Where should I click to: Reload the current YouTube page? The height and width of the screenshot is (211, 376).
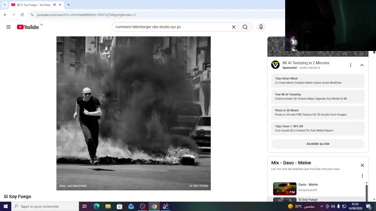[x=22, y=15]
